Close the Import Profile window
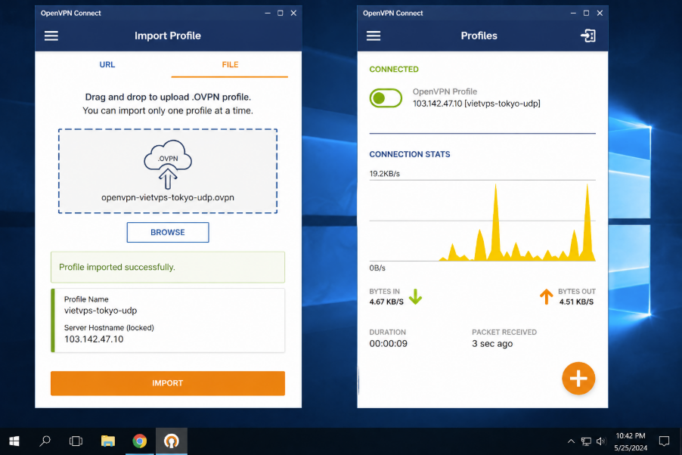 click(293, 13)
